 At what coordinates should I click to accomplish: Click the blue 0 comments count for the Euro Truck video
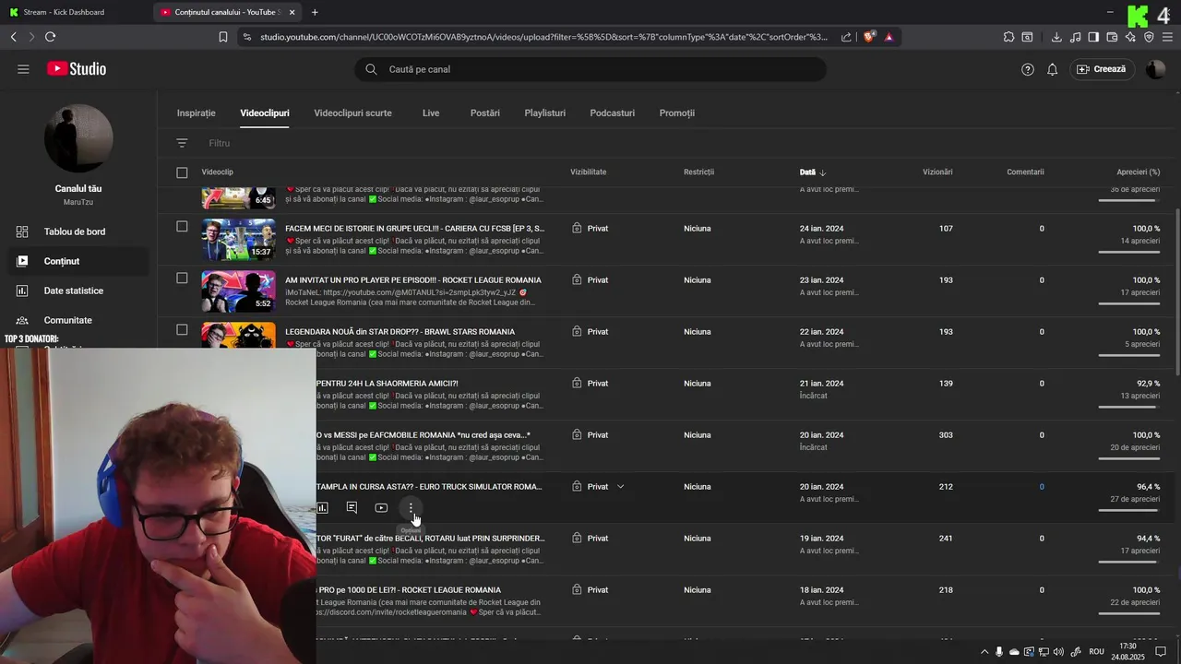click(x=1042, y=487)
